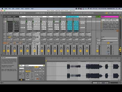Open the Audio From chooser on the Lead Vox track
The image size is (122, 92).
[75, 33]
